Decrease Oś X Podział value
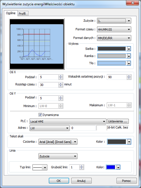 [61, 78]
